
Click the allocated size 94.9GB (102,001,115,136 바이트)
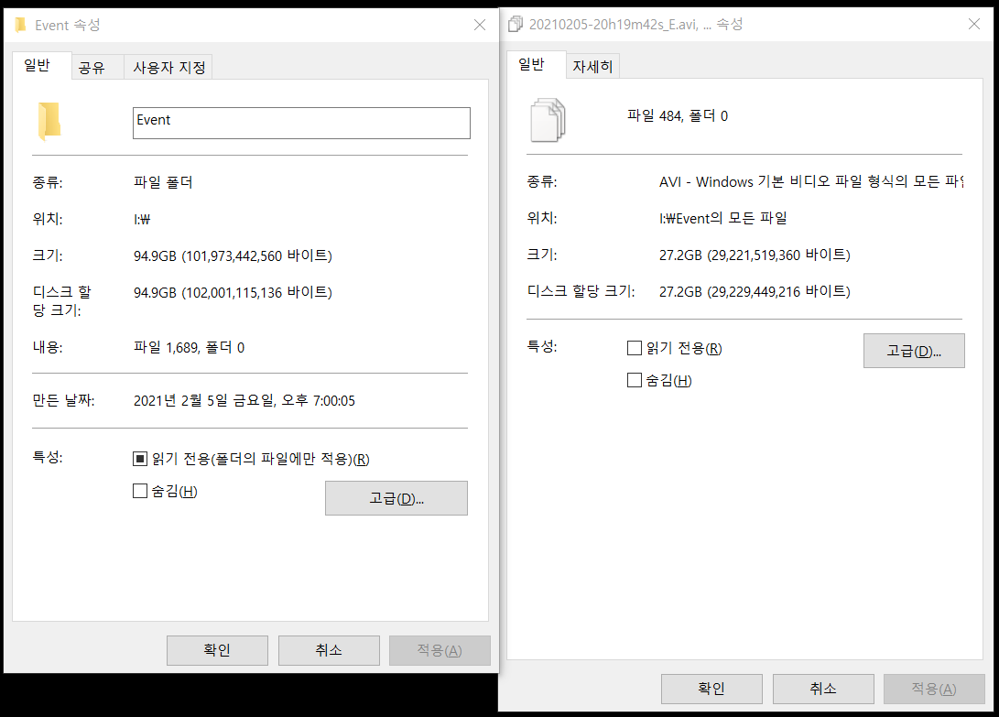tap(233, 292)
